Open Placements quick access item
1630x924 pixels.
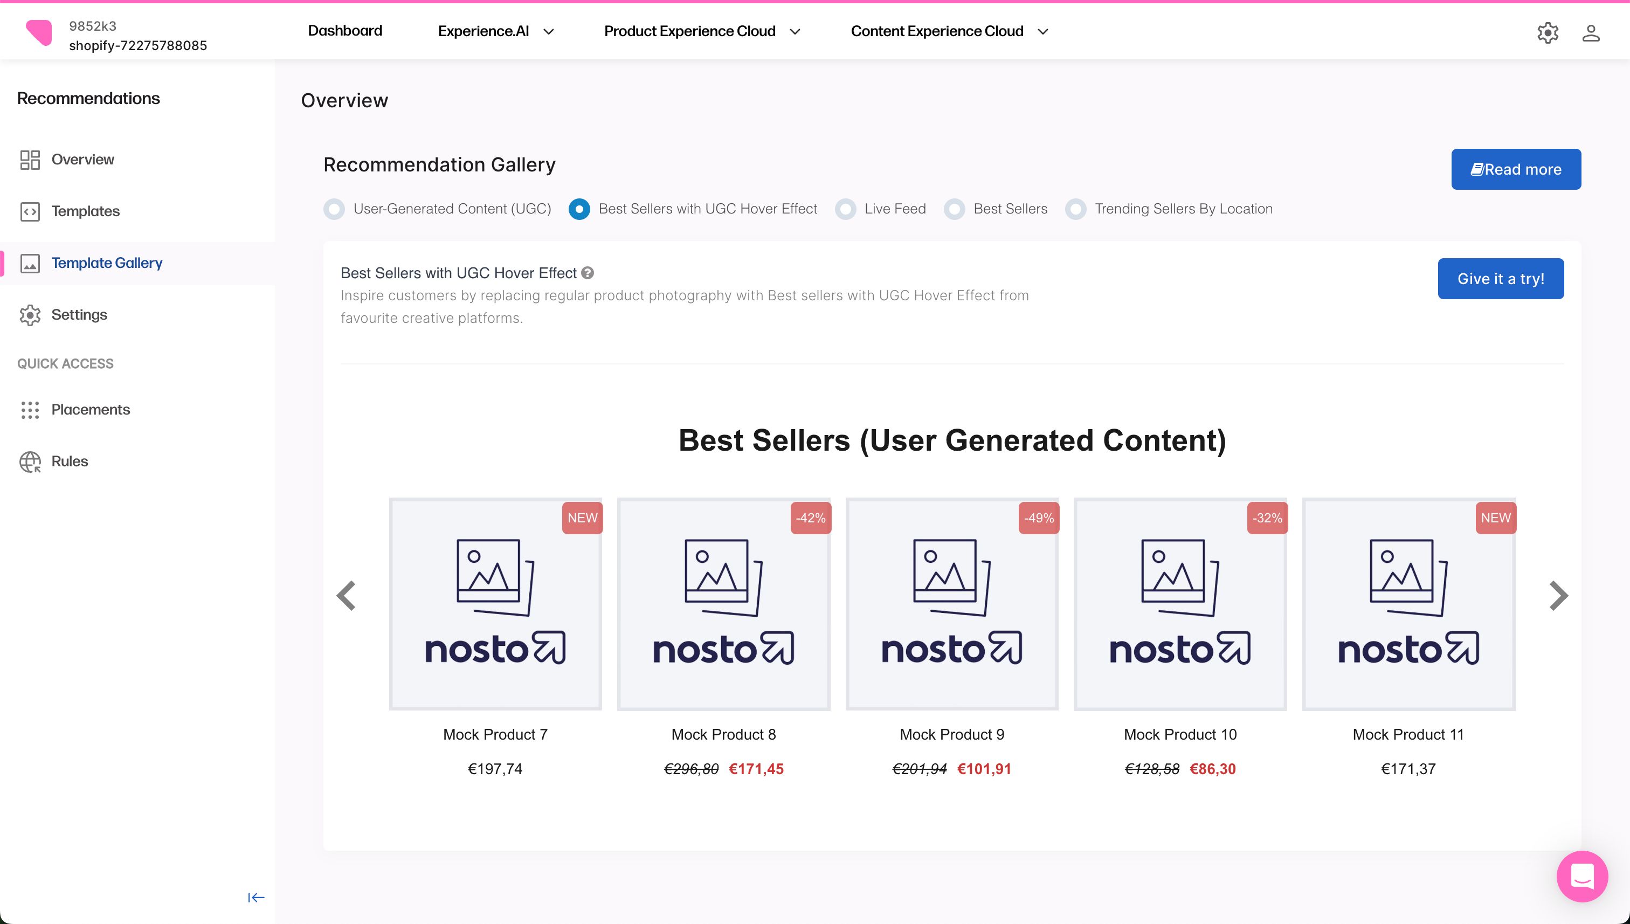(x=90, y=409)
